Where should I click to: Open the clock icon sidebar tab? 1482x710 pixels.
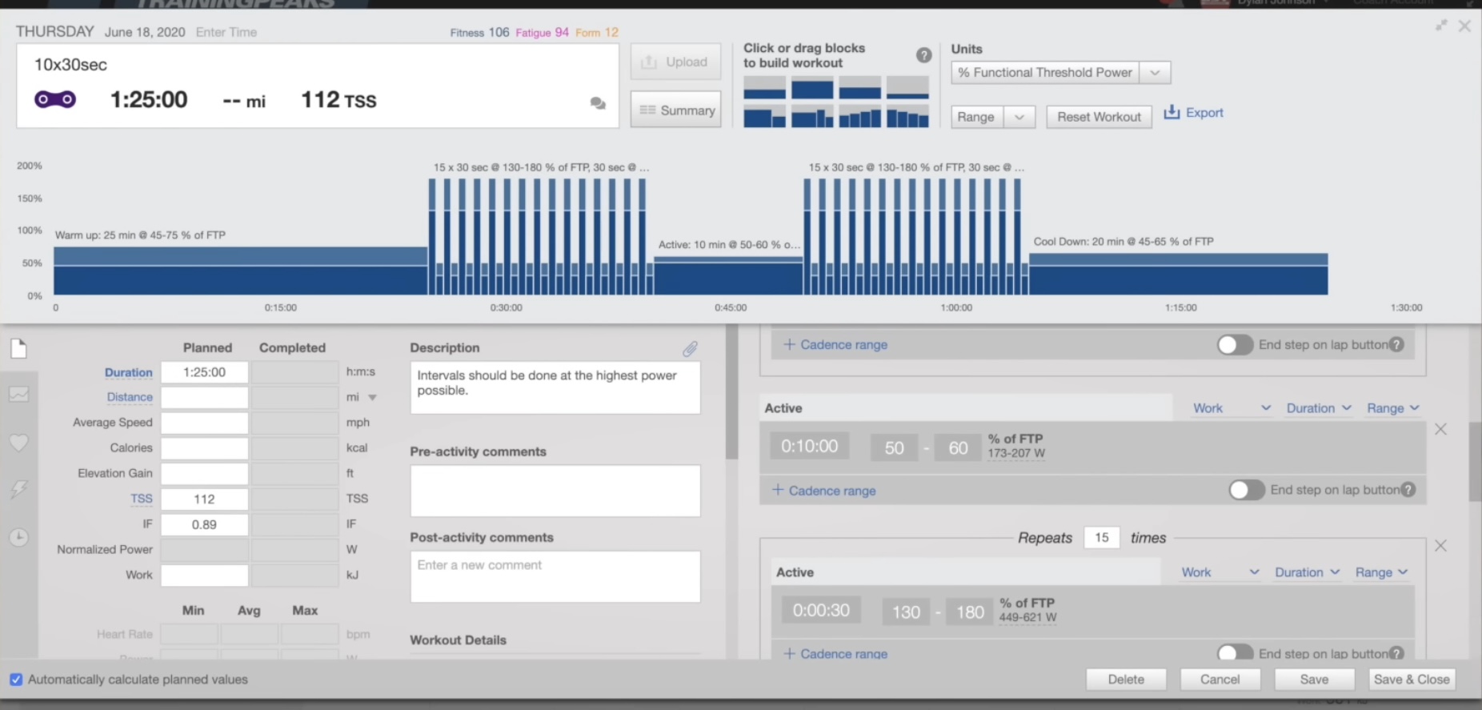tap(19, 537)
